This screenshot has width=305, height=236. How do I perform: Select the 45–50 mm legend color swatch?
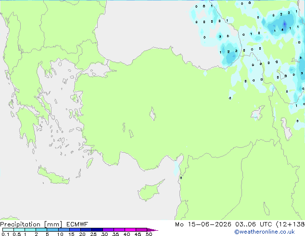coord(141,230)
